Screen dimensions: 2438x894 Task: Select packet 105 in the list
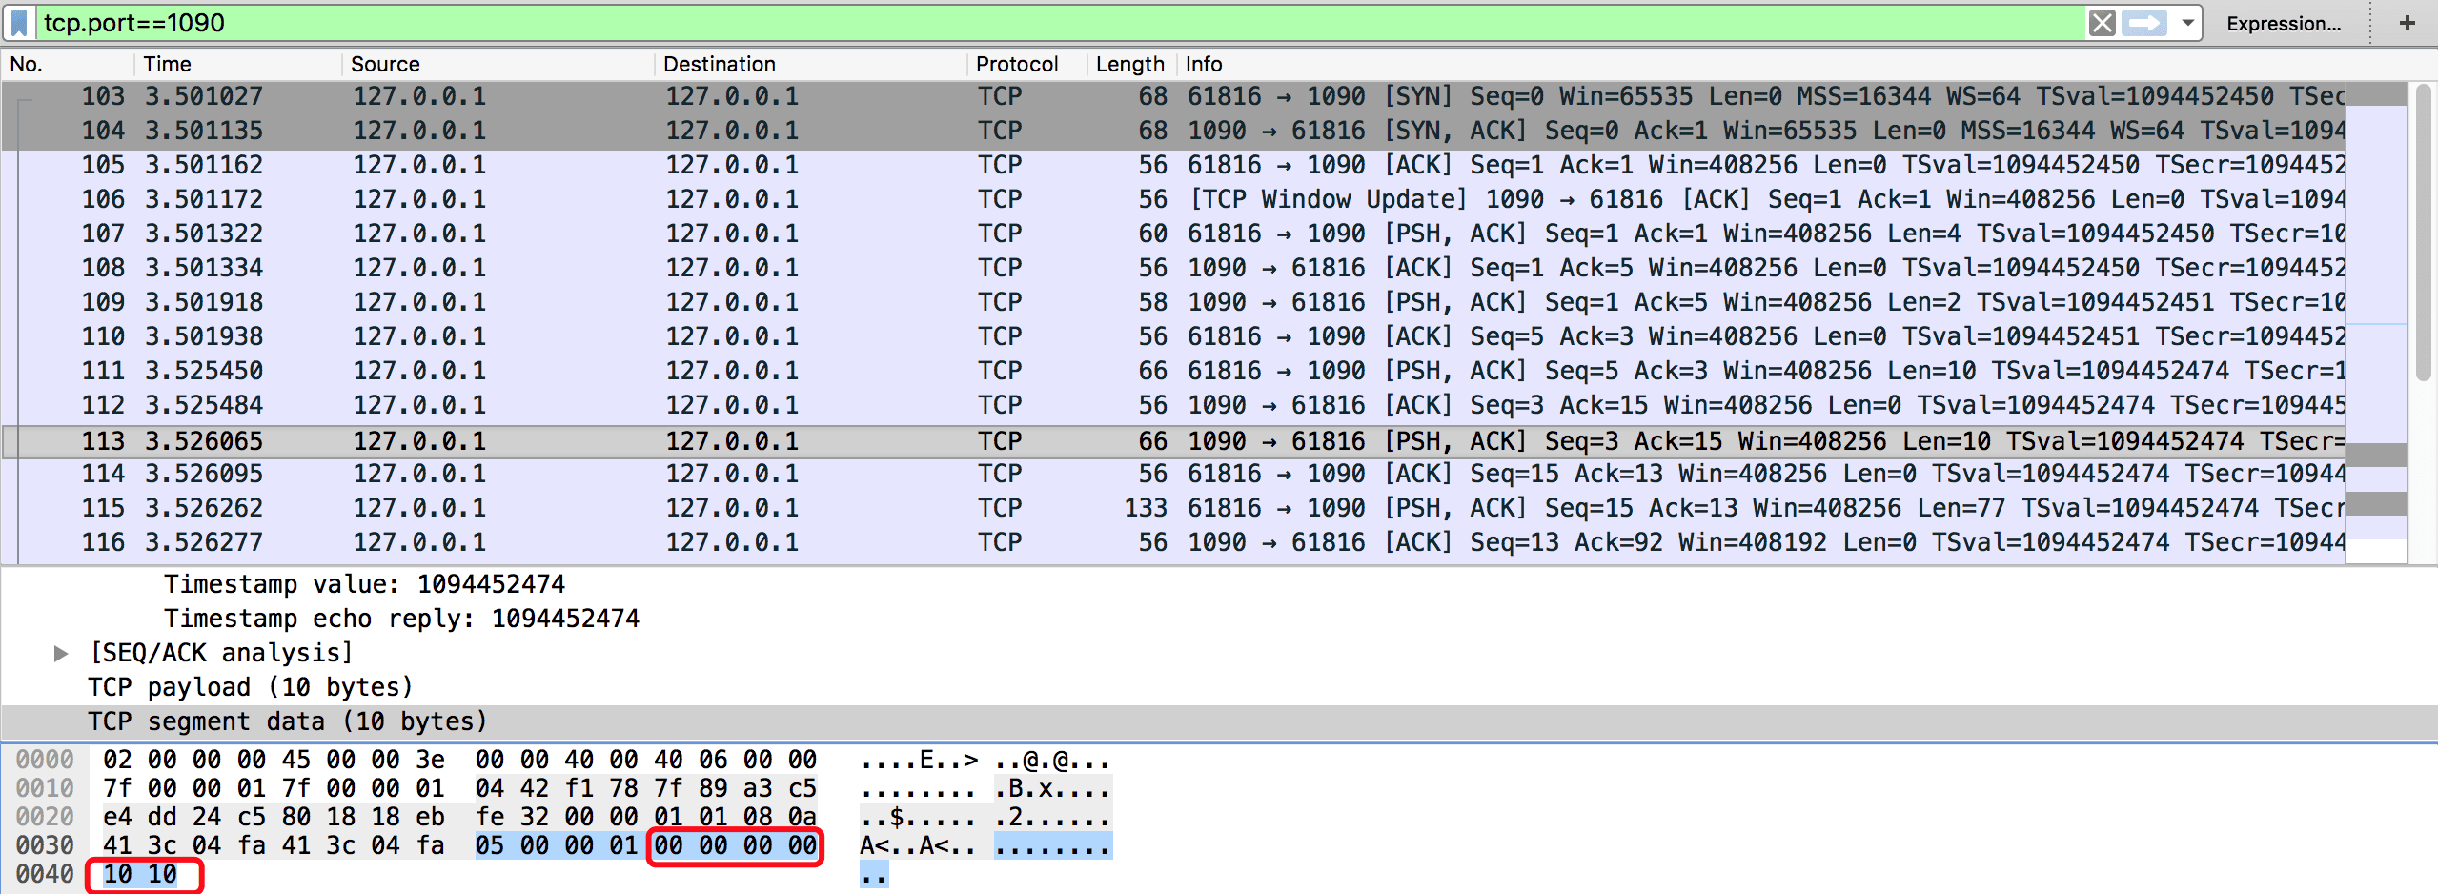[x=1172, y=165]
